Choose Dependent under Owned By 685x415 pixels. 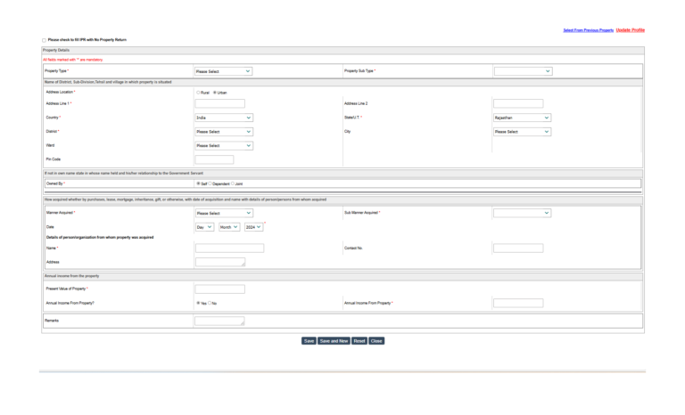click(210, 183)
